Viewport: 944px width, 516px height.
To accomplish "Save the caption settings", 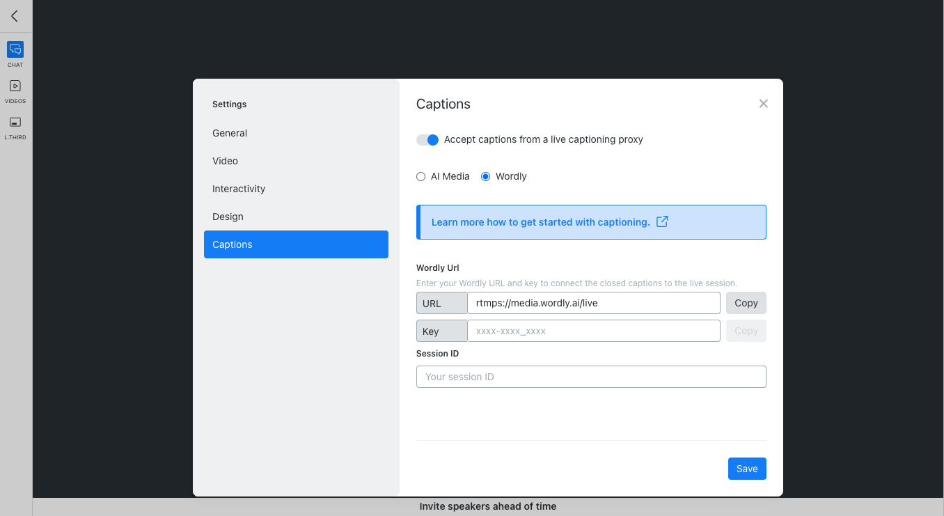I will click(x=746, y=469).
